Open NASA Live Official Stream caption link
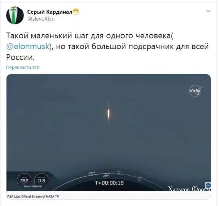 [33, 197]
